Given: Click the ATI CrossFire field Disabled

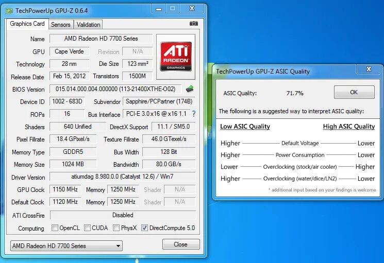Looking at the screenshot, I should click(123, 215).
